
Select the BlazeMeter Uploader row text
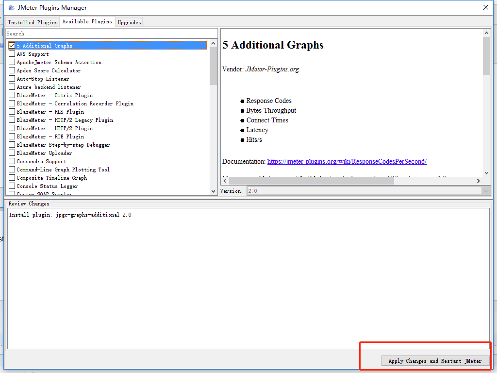(44, 153)
